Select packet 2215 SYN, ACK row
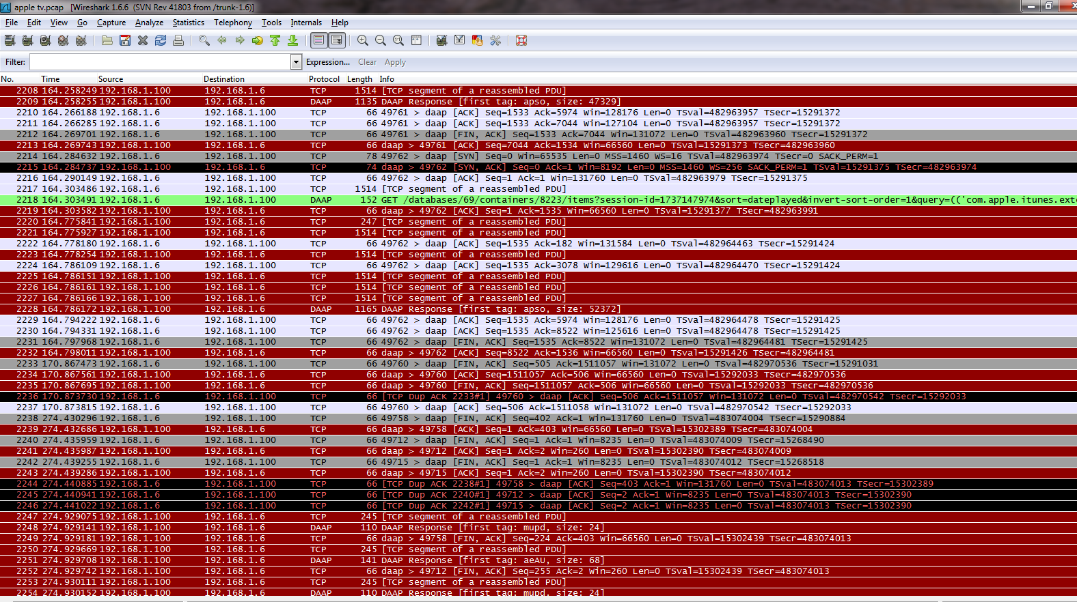This screenshot has width=1077, height=602. (538, 167)
